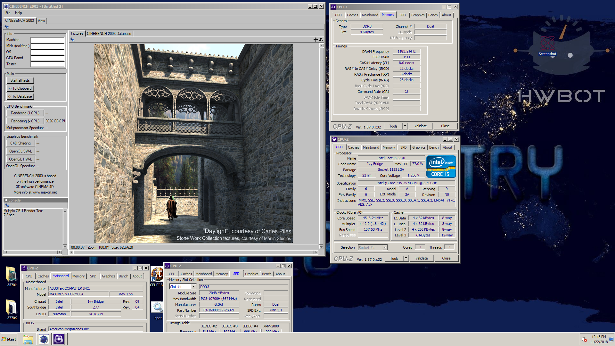
Task: Select SPD tab in Memory CPU-Z window
Action: 402,15
